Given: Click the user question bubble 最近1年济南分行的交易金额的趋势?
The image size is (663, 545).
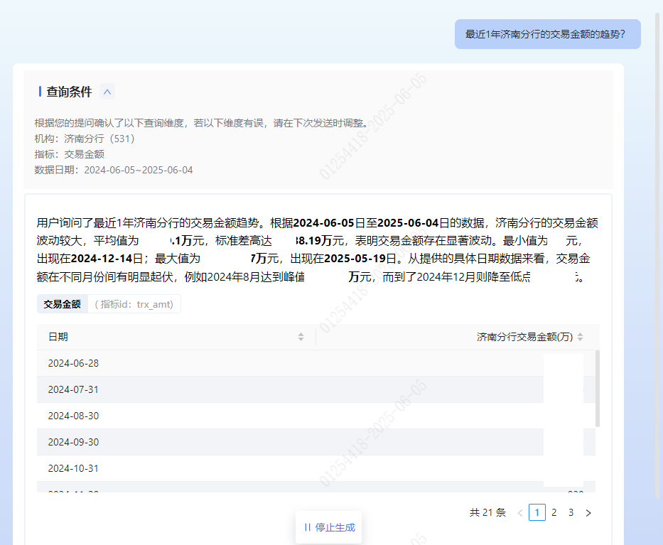Looking at the screenshot, I should (548, 34).
